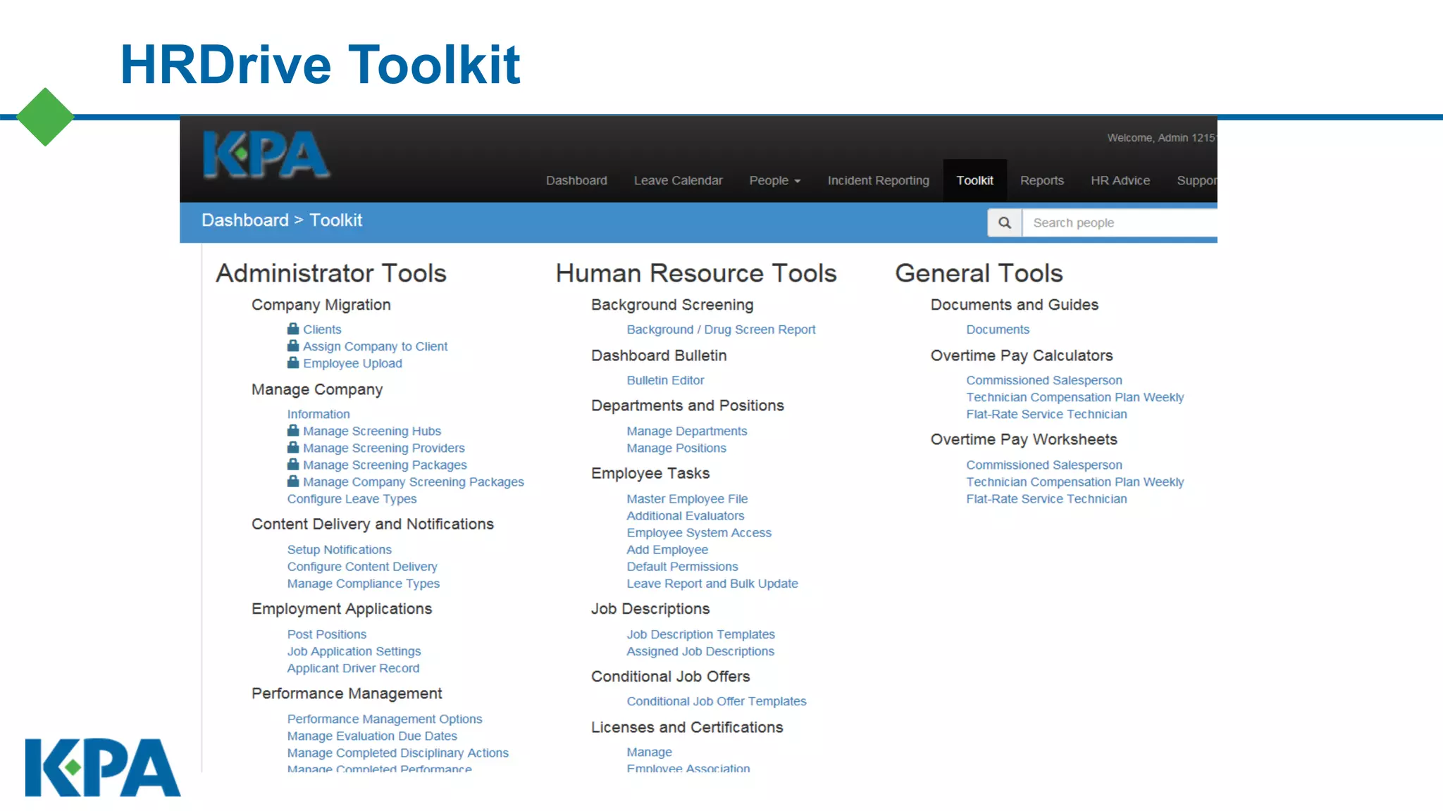Open the Information link under Manage Company
This screenshot has height=811, width=1443.
318,414
